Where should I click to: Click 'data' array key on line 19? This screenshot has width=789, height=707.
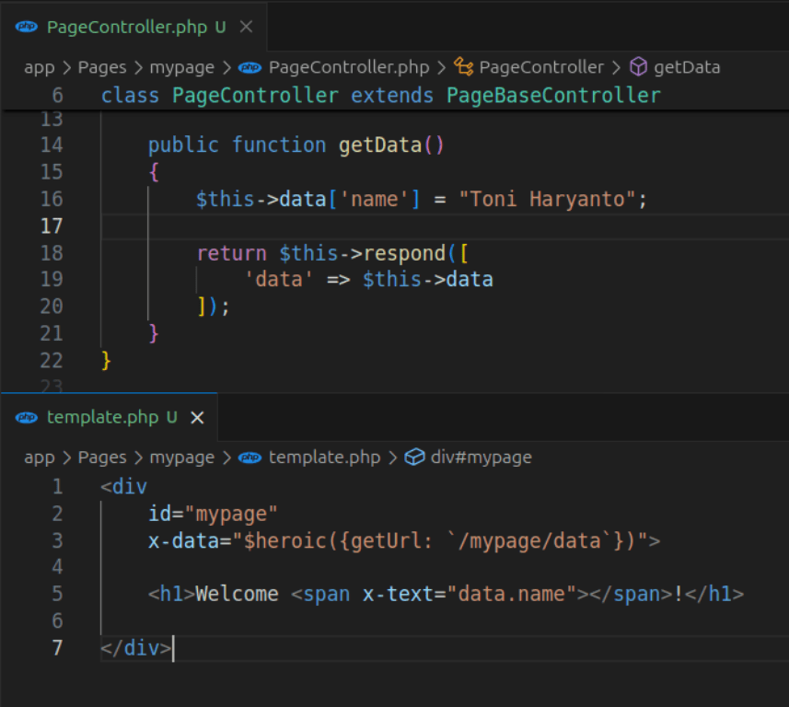[279, 280]
